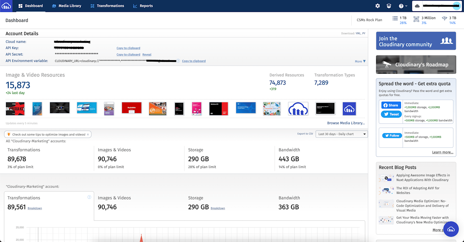Image resolution: width=464 pixels, height=242 pixels.
Task: Click the Twitter Follow button
Action: (392, 136)
